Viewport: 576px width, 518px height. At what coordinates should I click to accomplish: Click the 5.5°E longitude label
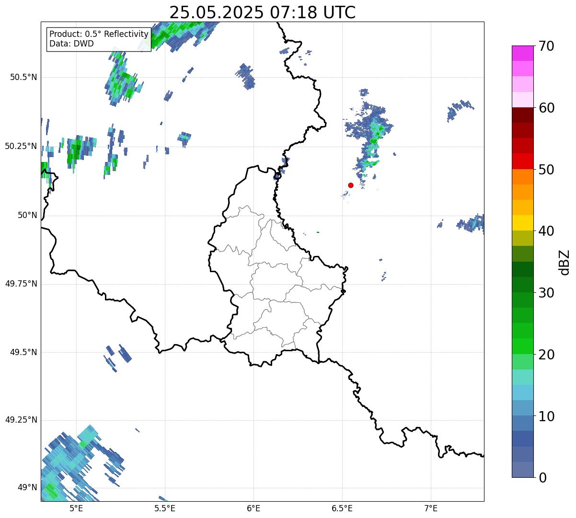(x=165, y=508)
